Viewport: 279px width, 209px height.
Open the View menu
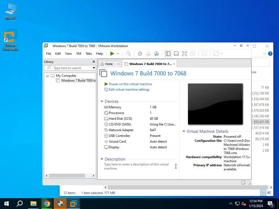pyautogui.click(x=68, y=54)
